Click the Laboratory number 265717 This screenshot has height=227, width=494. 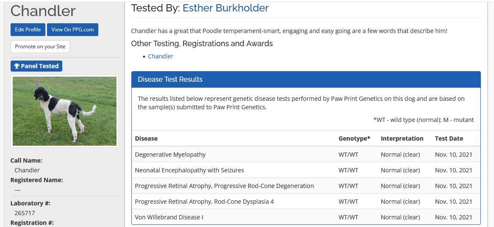tap(25, 213)
